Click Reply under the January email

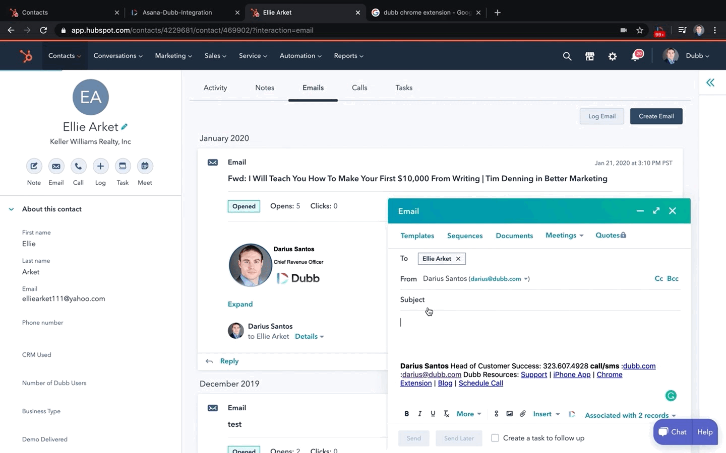click(229, 361)
